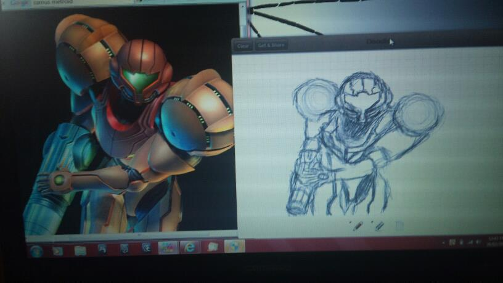Click the network signal tray icon
Screen dimensions: 503x283
470,242
